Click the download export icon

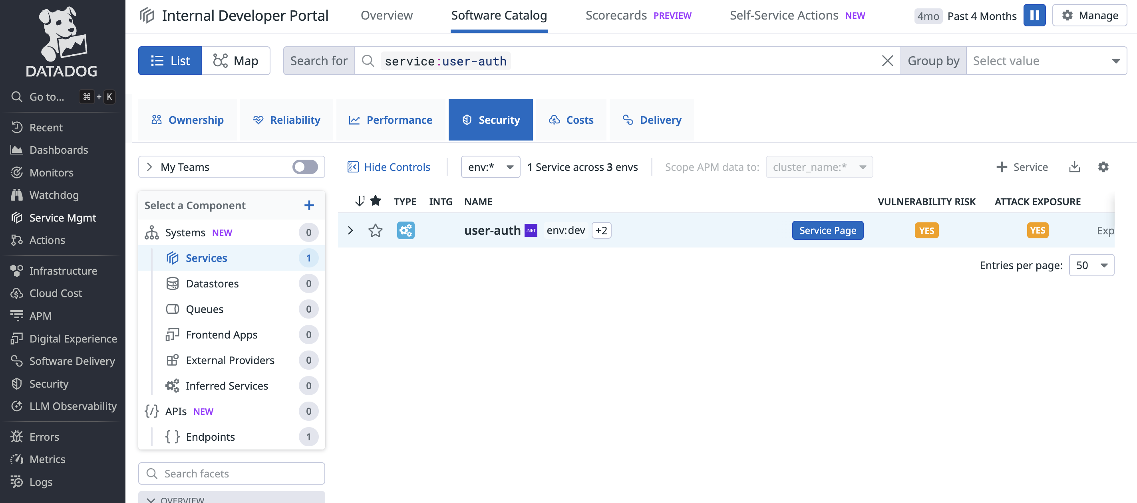(x=1074, y=167)
